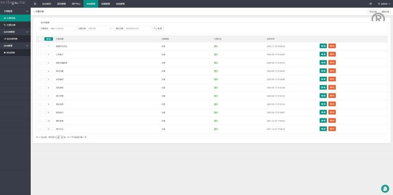
Task: Click the refresh icon in top bar
Action: 370,3
